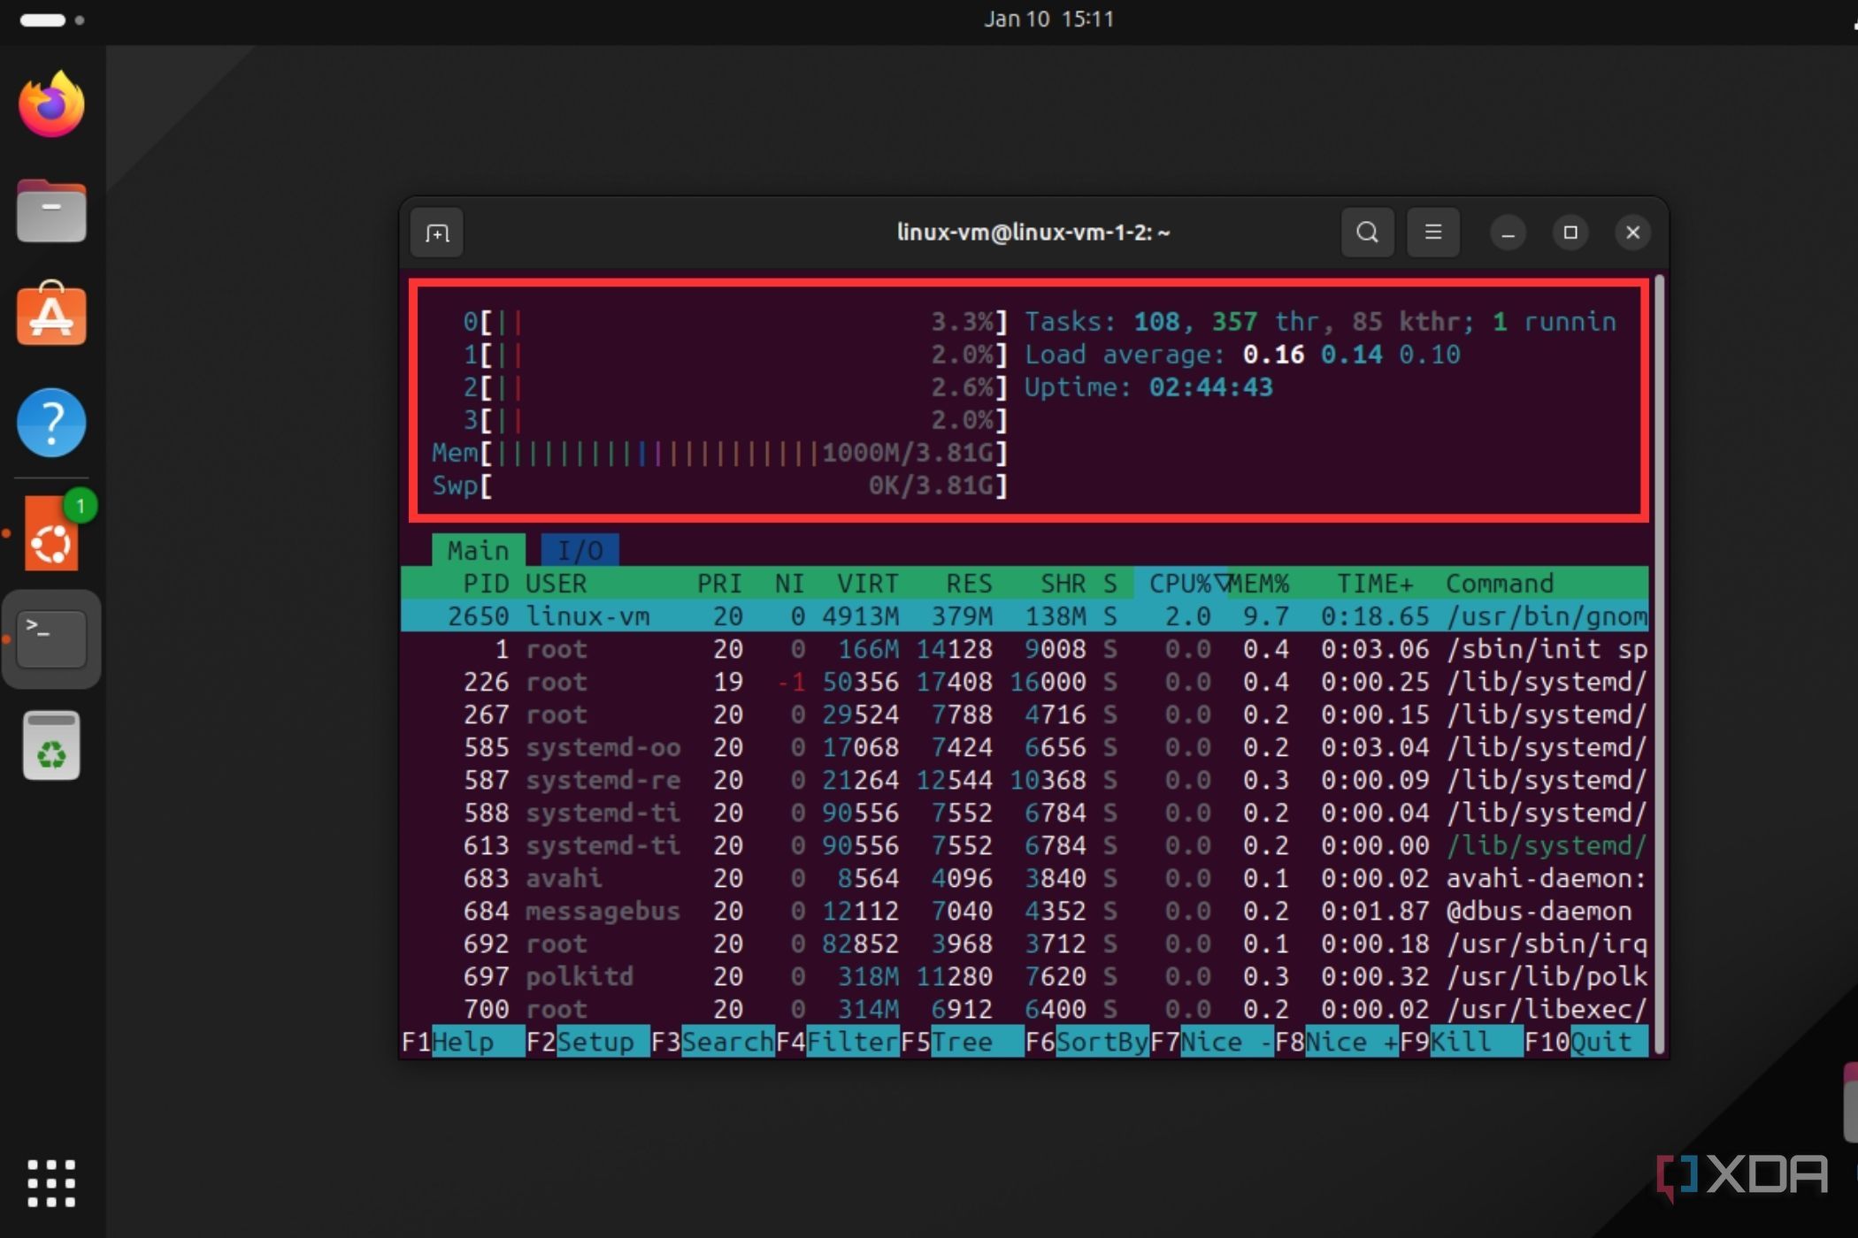
Task: Open the terminal search
Action: click(1367, 233)
